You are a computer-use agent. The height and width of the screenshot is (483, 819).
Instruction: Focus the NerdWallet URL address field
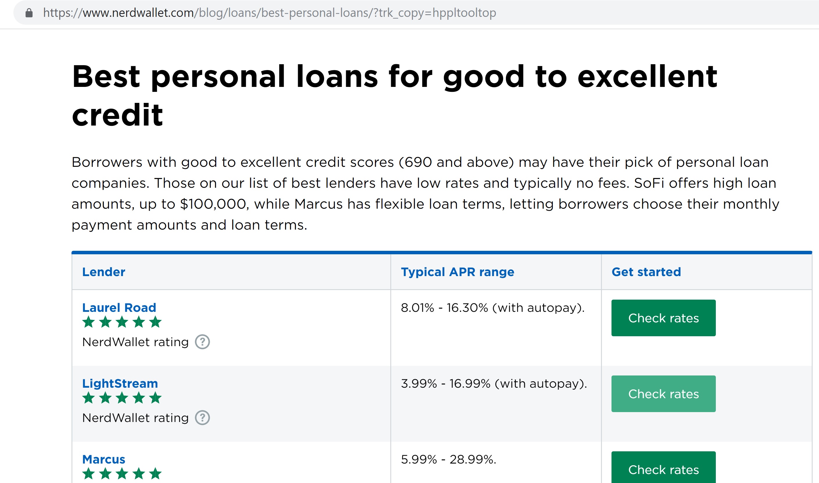[x=269, y=13]
